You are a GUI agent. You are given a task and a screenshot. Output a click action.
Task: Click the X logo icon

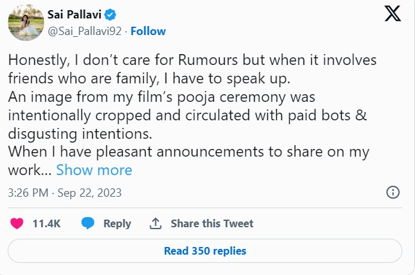click(x=393, y=14)
